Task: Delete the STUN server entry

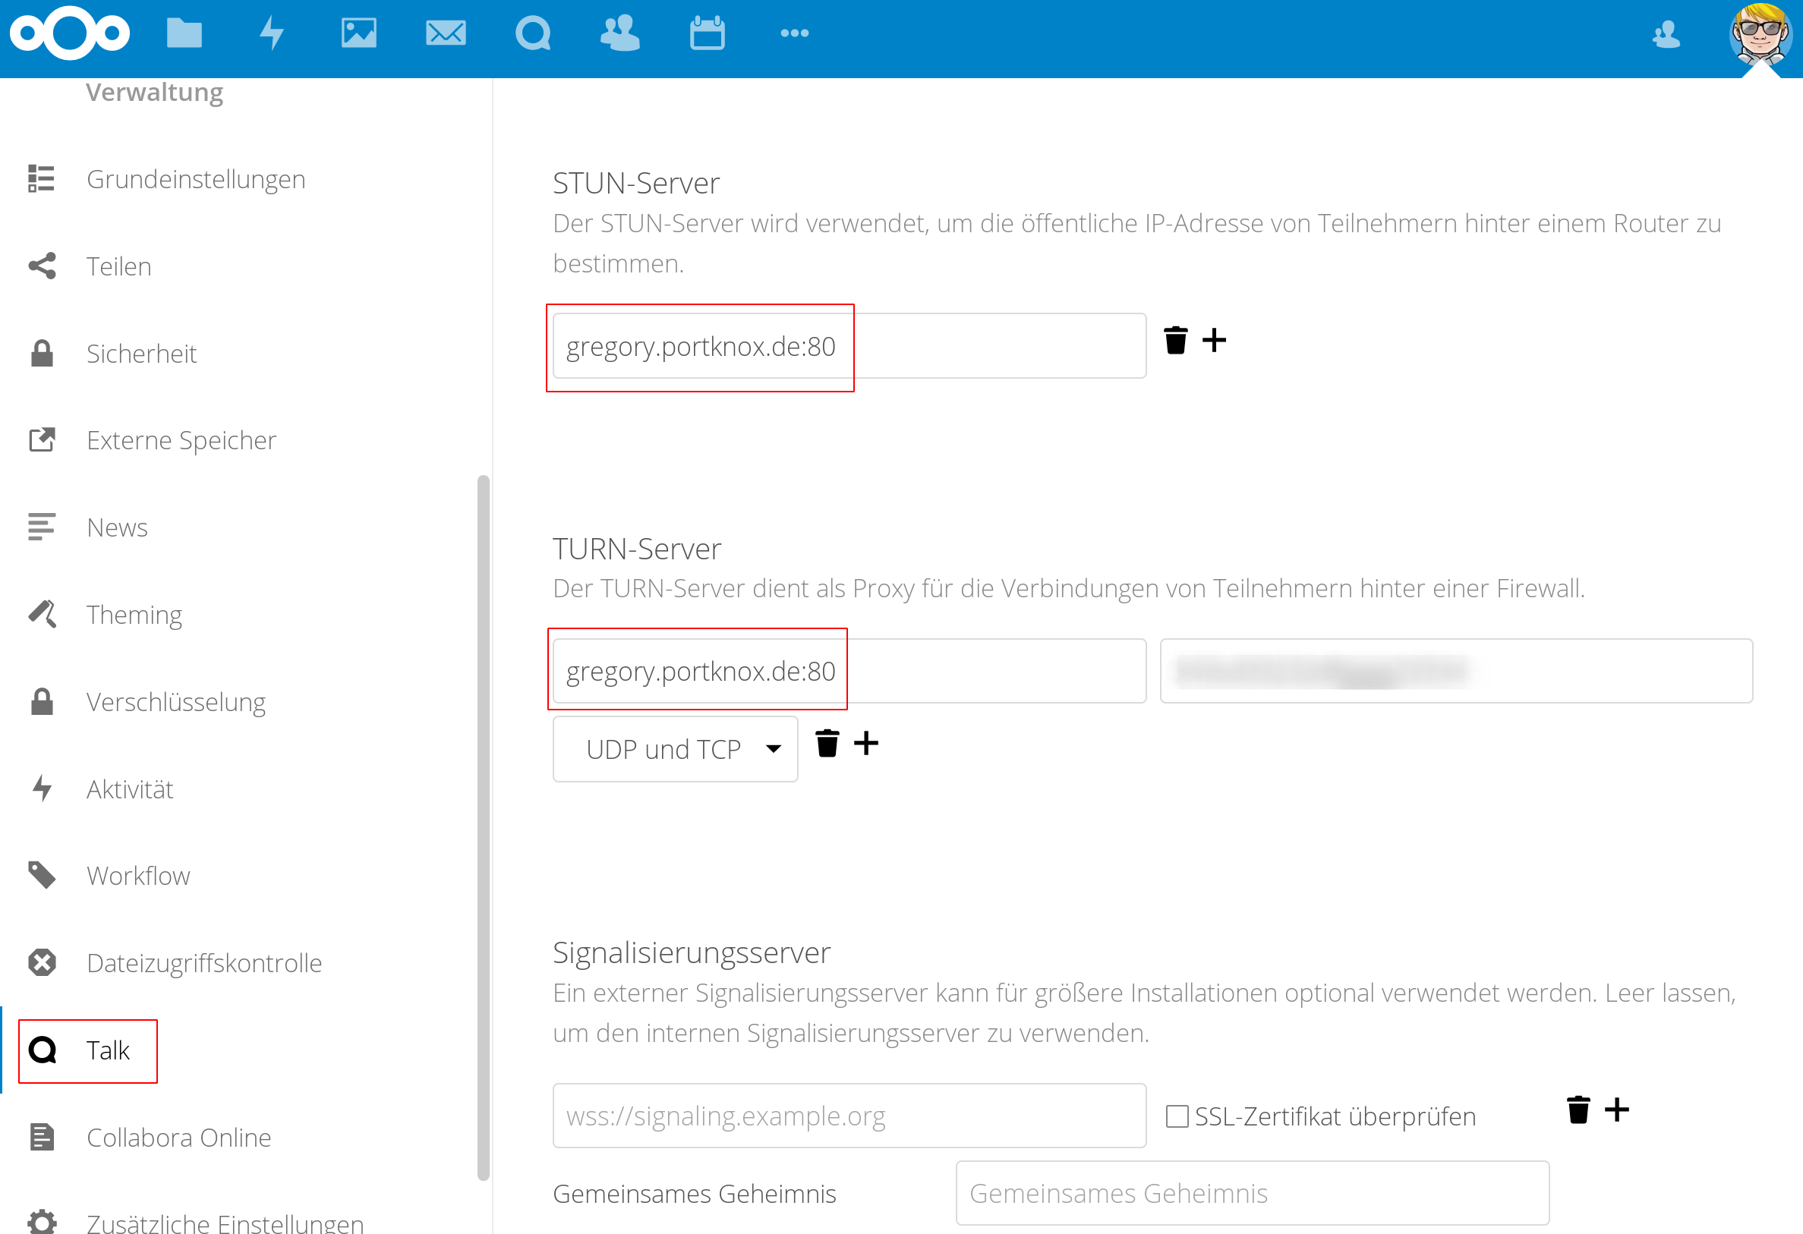Action: coord(1175,341)
